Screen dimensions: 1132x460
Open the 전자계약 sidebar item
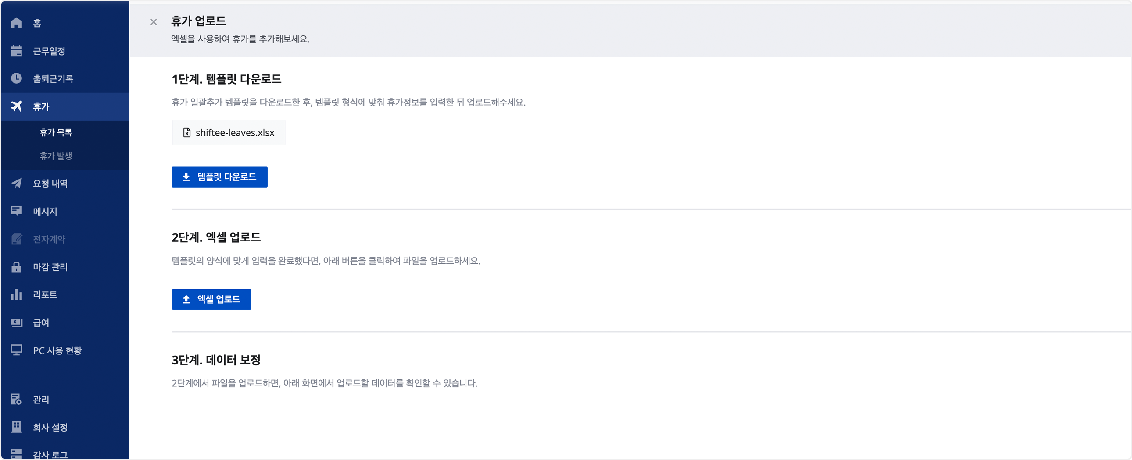click(49, 239)
